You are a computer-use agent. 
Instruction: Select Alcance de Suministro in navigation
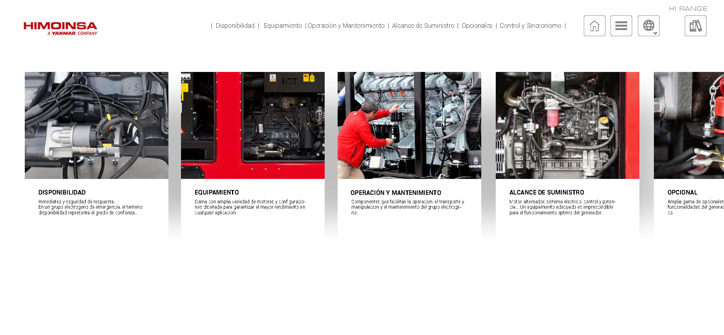point(423,26)
